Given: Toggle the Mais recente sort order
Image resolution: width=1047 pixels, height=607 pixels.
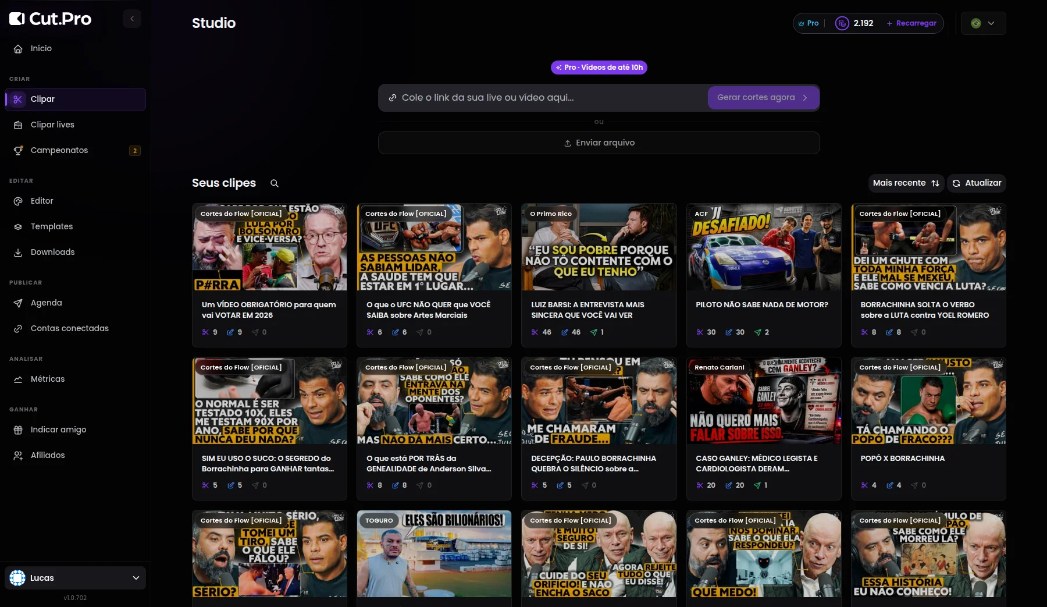Looking at the screenshot, I should [x=906, y=183].
